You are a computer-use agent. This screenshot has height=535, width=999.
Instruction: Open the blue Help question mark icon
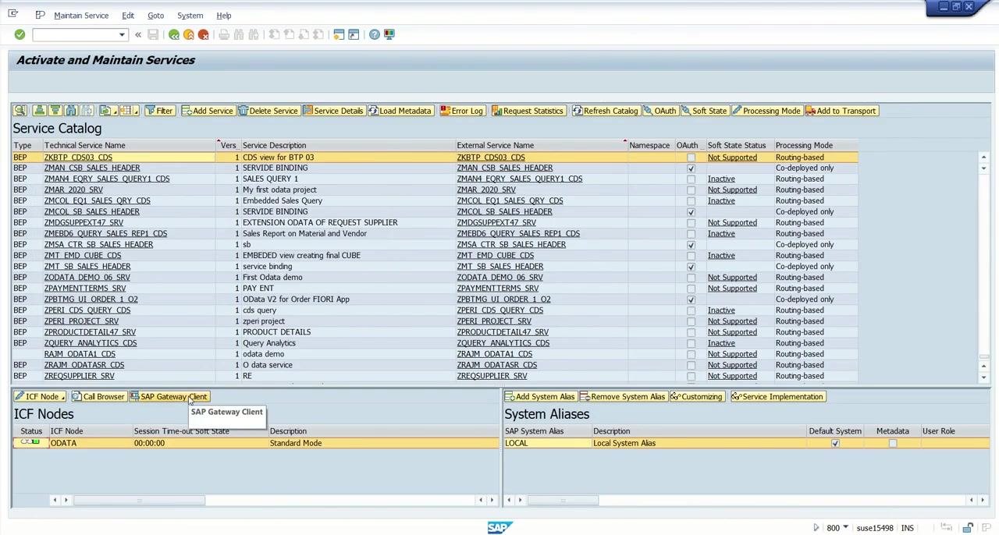click(x=375, y=34)
